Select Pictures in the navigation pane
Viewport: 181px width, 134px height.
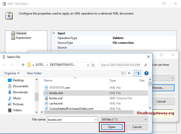18,104
